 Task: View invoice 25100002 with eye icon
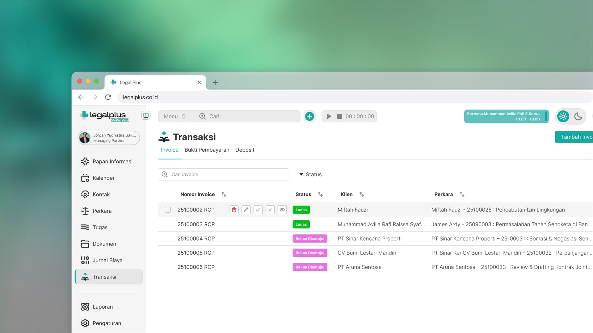point(282,210)
